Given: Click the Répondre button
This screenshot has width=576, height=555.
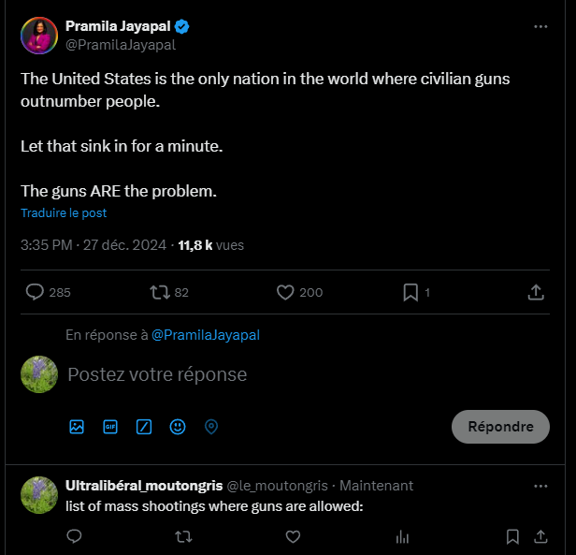Looking at the screenshot, I should pos(500,427).
